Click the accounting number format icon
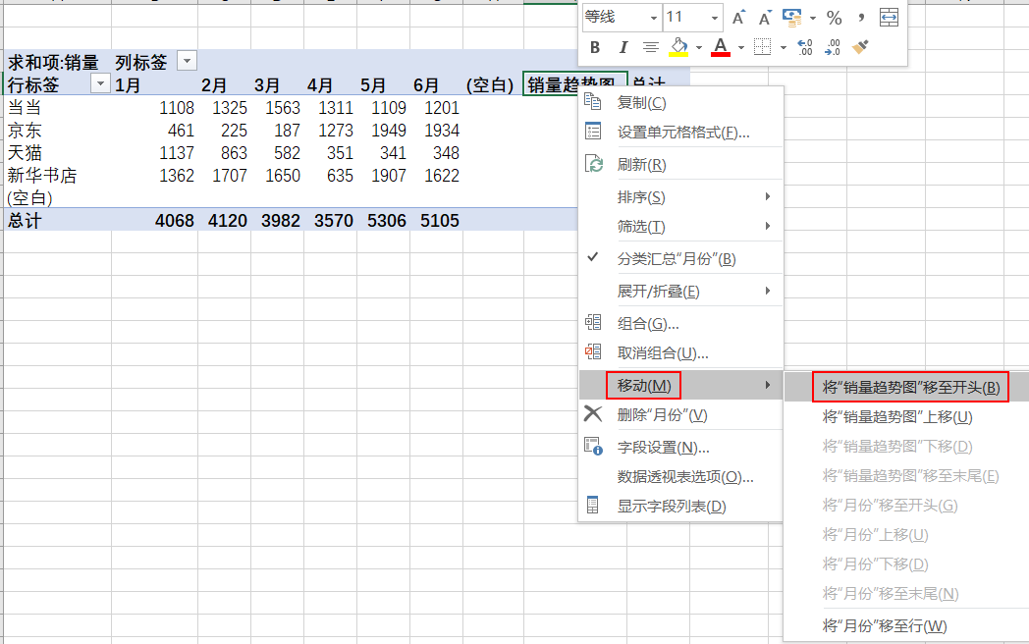This screenshot has height=644, width=1029. (x=792, y=18)
